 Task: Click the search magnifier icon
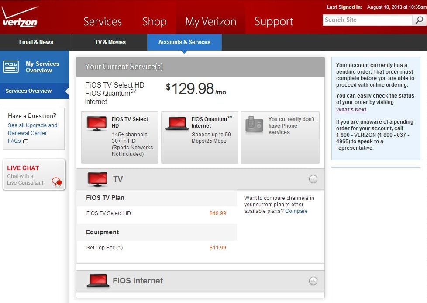click(419, 20)
